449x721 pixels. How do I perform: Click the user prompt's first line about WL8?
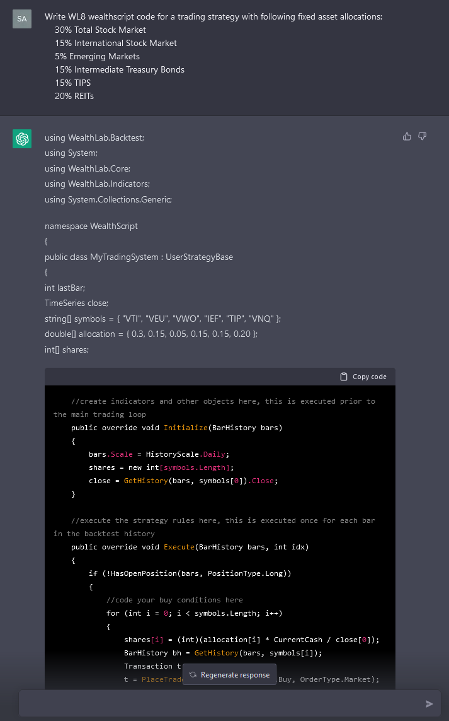pyautogui.click(x=213, y=16)
